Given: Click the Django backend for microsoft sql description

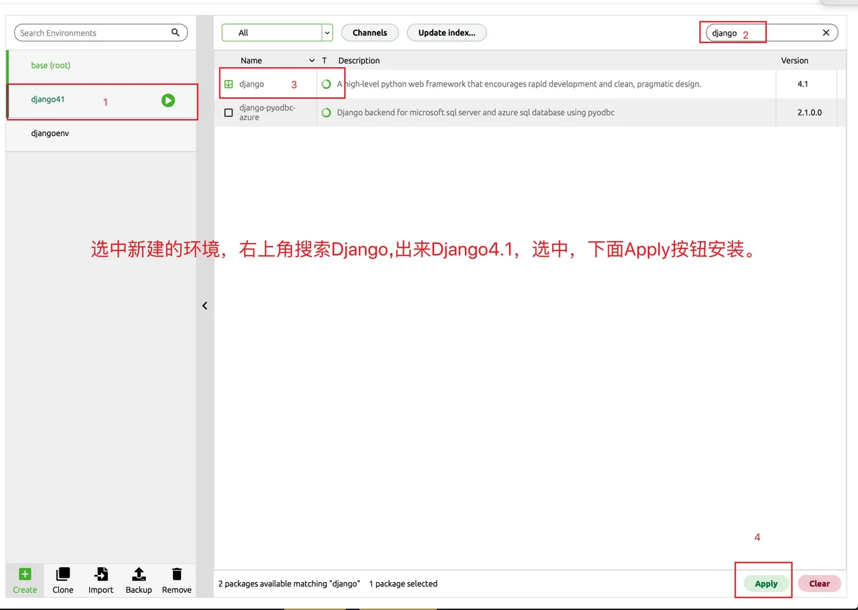Looking at the screenshot, I should [x=475, y=112].
